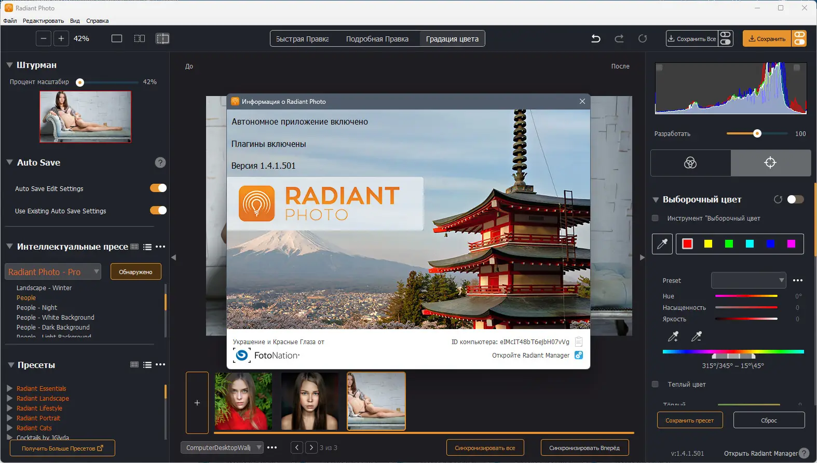Copy computer ID with clipboard icon
817x463 pixels.
coord(579,342)
